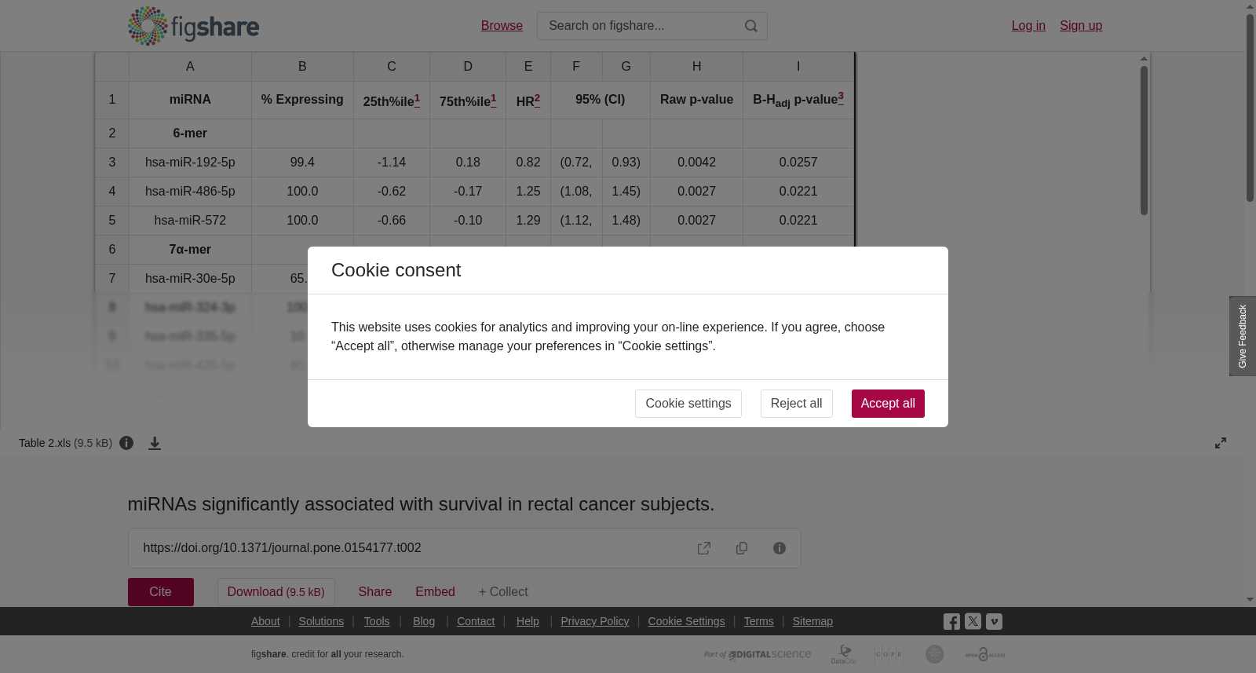The image size is (1256, 673).
Task: Open figshare Facebook page icon
Action: pyautogui.click(x=951, y=621)
